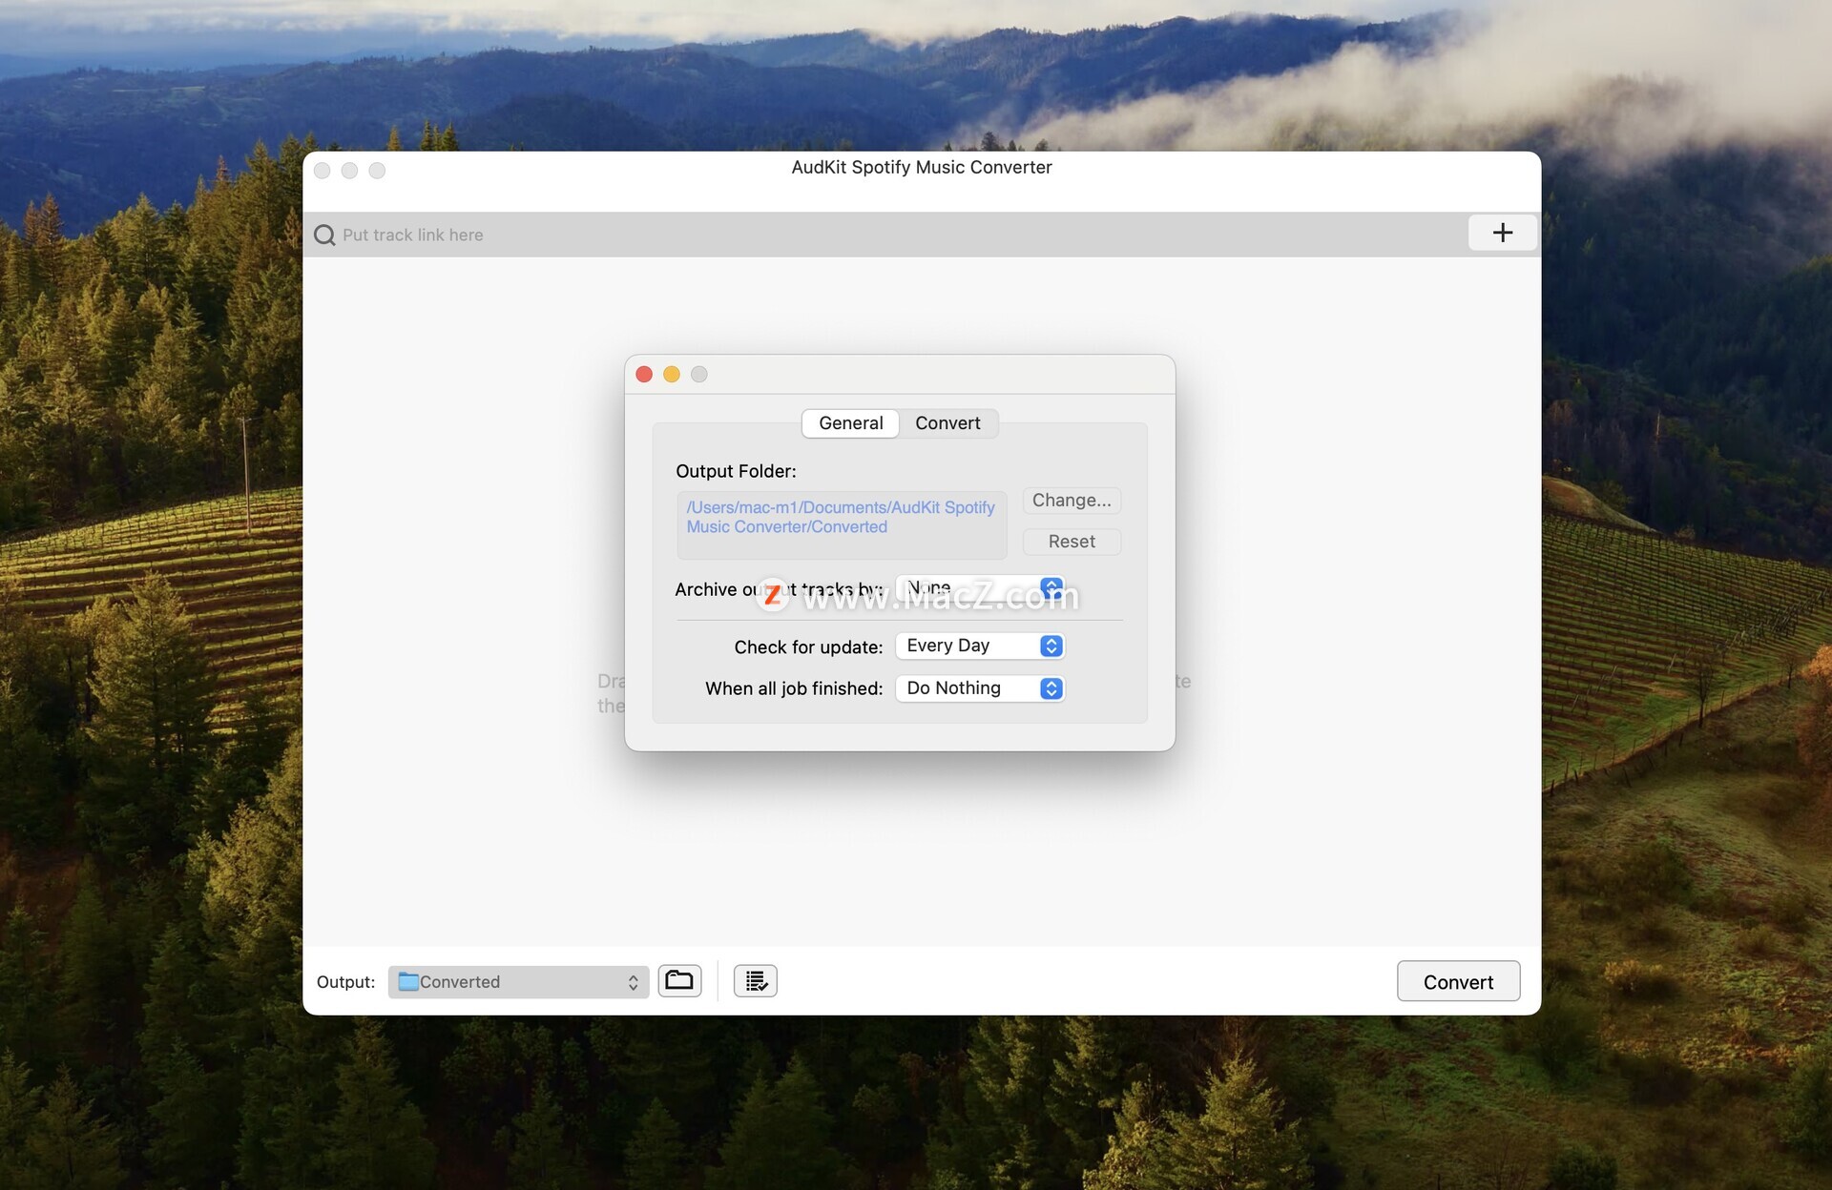
Task: Switch to the Convert tab
Action: [947, 423]
